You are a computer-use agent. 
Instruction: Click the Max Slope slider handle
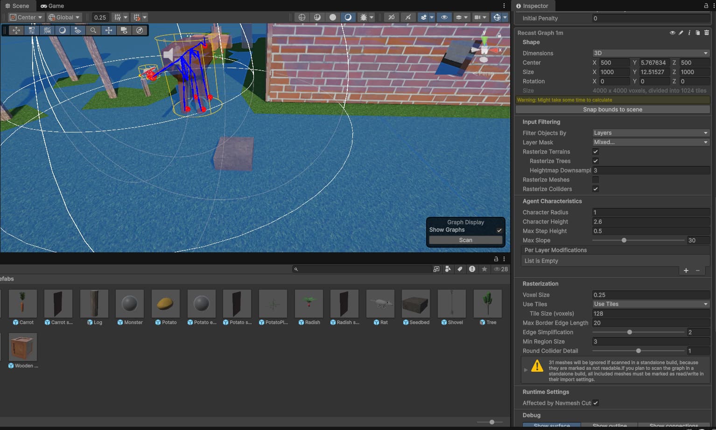point(624,241)
